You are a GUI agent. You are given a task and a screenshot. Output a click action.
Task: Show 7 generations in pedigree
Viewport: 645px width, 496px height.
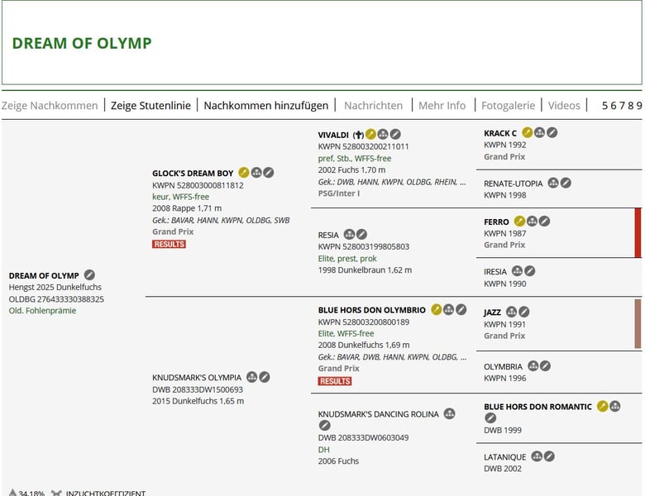coord(622,106)
